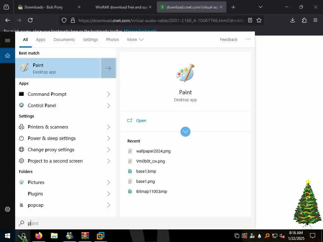The width and height of the screenshot is (323, 242).
Task: Switch to the Settings search tab
Action: [90, 39]
